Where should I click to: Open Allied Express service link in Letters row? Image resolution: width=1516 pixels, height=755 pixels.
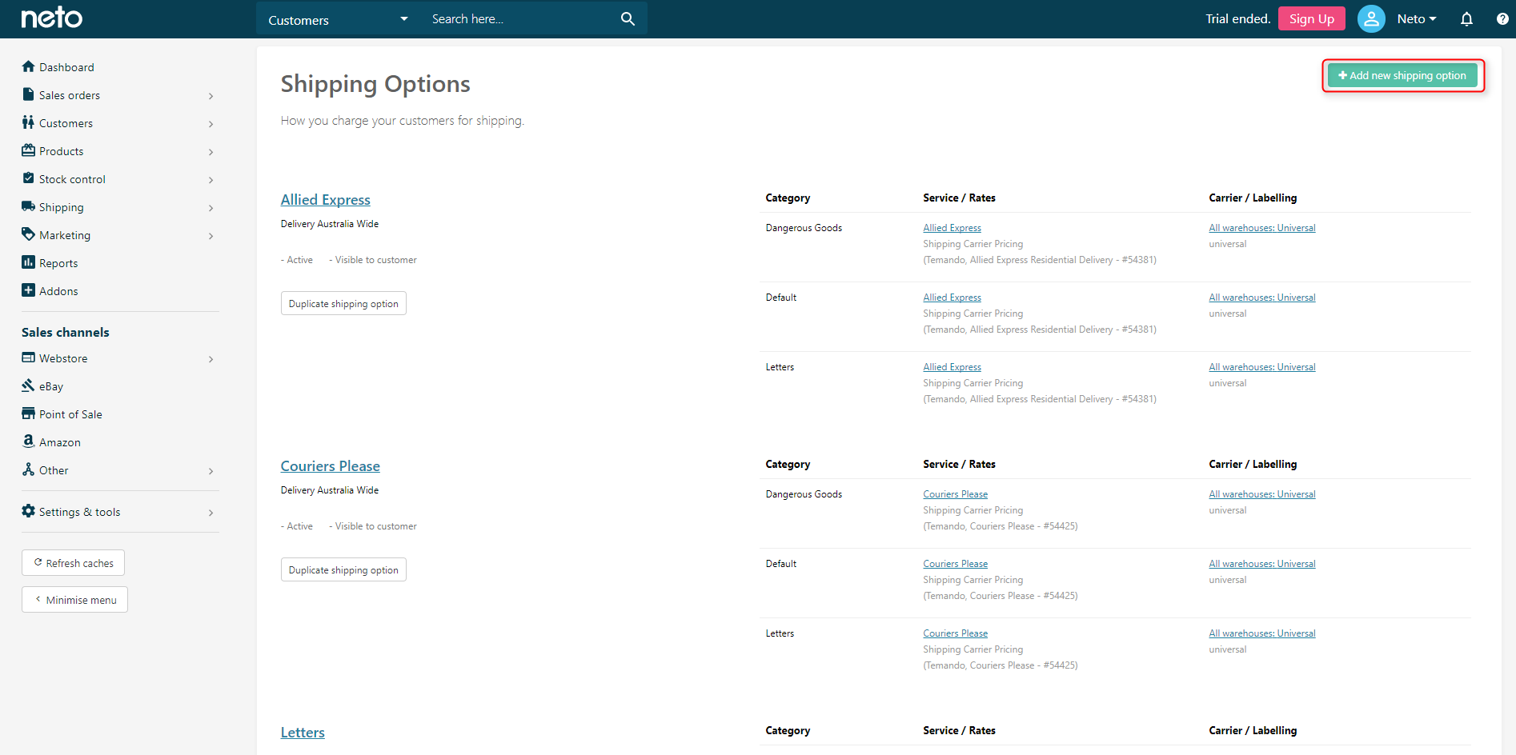[952, 367]
